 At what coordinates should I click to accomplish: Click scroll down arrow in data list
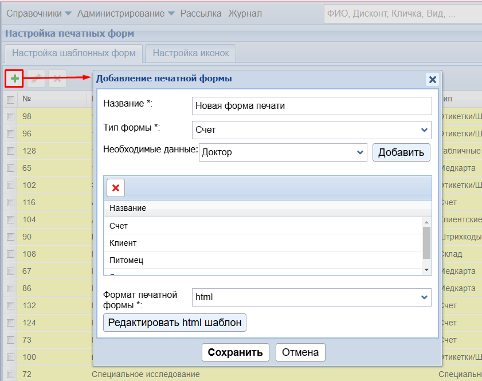click(426, 269)
